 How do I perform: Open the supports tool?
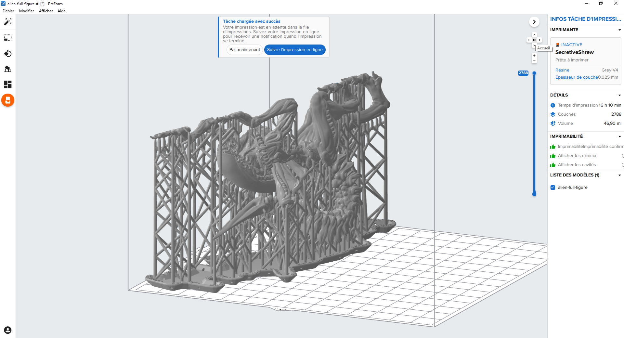[x=8, y=69]
